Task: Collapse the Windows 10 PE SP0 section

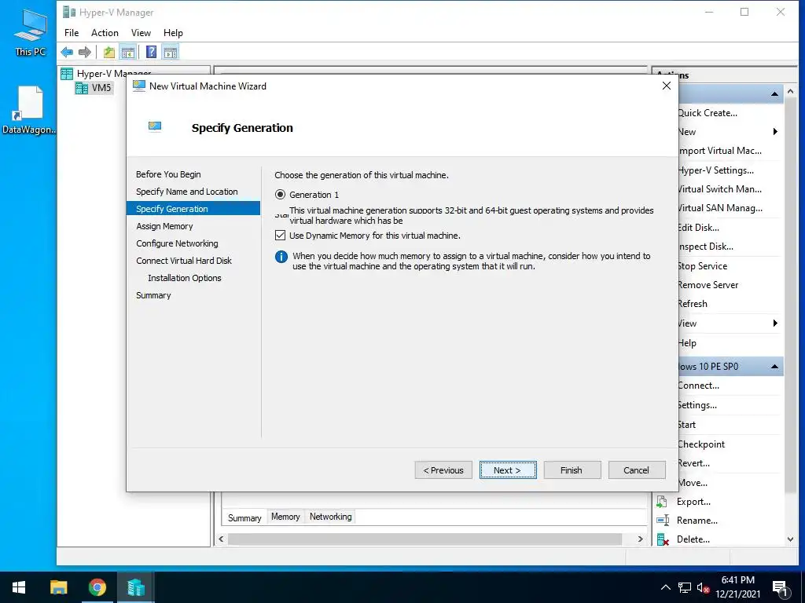Action: pyautogui.click(x=774, y=367)
